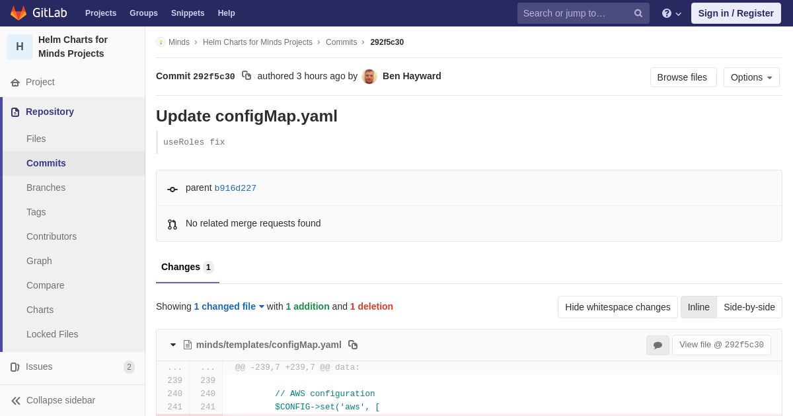The image size is (793, 416).
Task: Click the project avatar letter H
Action: pyautogui.click(x=20, y=47)
